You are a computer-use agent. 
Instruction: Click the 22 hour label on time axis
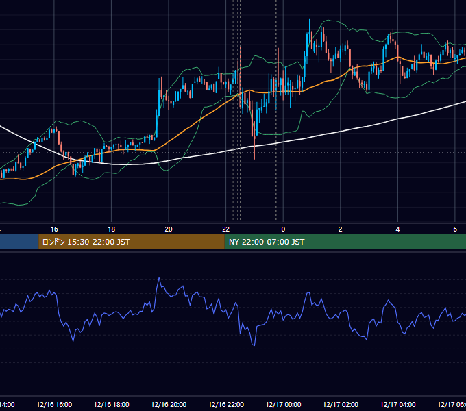click(226, 229)
